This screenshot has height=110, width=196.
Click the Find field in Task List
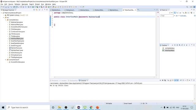click(167, 16)
